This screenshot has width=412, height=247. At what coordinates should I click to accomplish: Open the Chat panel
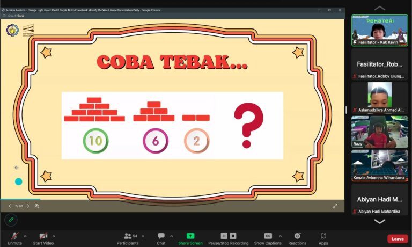point(161,236)
